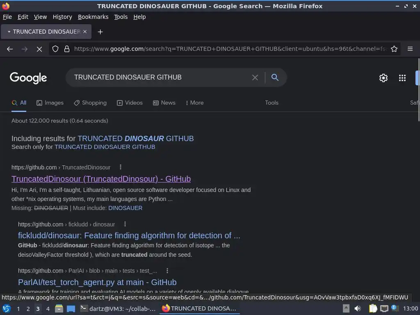Open the clipboard manager tray icon
The image size is (420, 315).
tap(373, 308)
